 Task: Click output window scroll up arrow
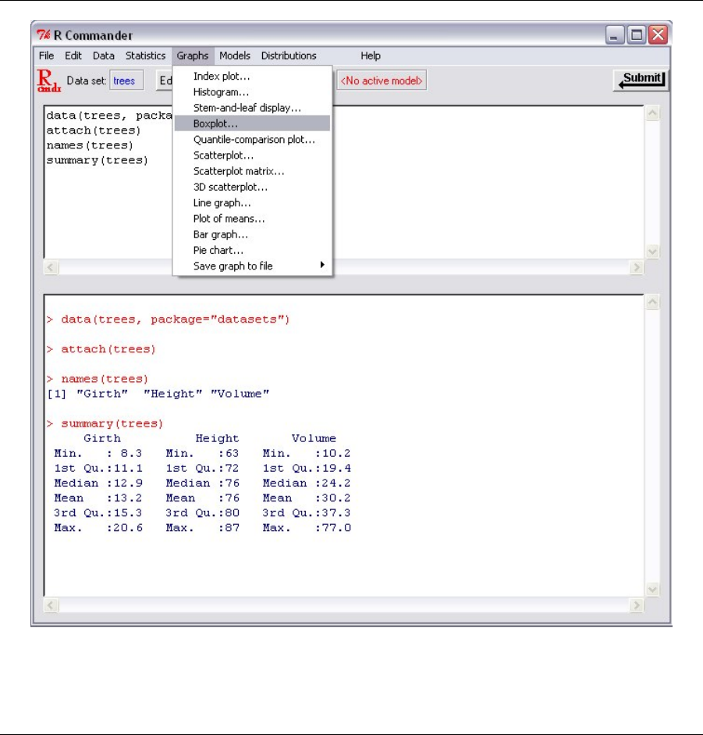pos(652,302)
